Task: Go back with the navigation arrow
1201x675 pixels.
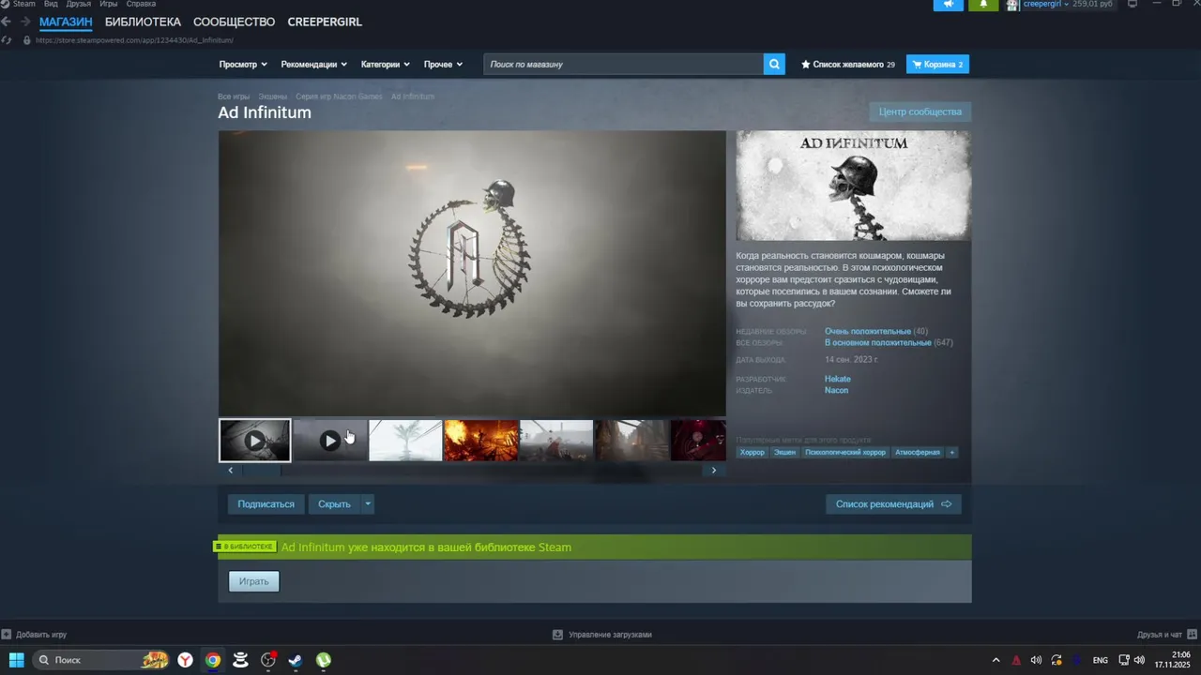Action: click(x=6, y=22)
